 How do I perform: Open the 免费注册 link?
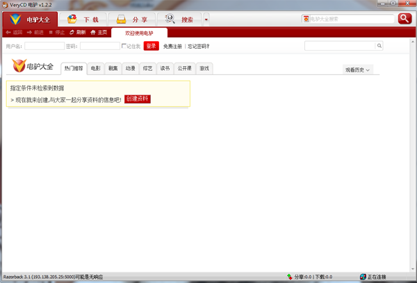[172, 47]
